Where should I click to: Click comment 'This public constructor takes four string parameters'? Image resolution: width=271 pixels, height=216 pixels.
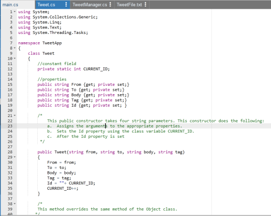click(156, 121)
